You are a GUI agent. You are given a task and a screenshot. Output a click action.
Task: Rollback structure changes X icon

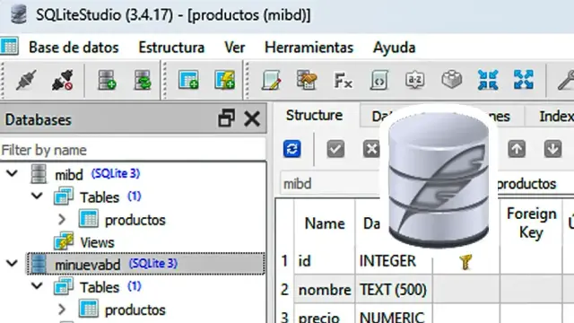coord(370,149)
